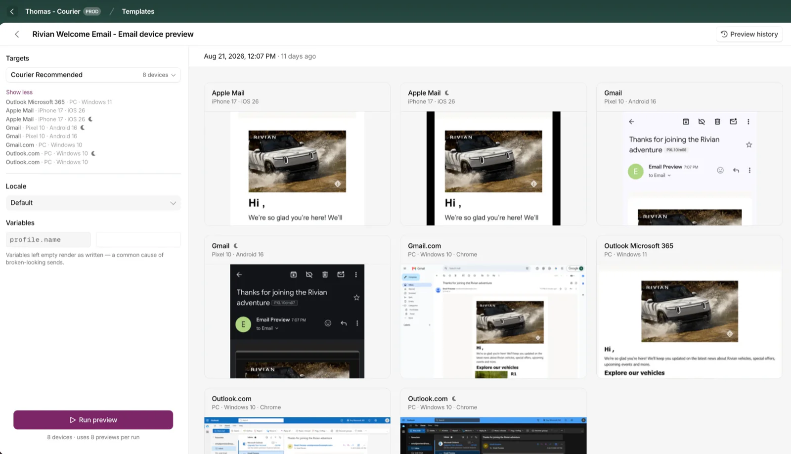Click mark unread envelope in light Gmail preview

(733, 122)
